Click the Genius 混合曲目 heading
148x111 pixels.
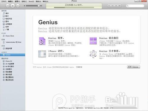click(x=109, y=38)
